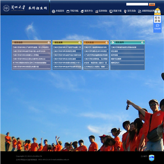Click the globe icon beside 本站首页
This screenshot has width=164, height=164.
tap(53, 11)
